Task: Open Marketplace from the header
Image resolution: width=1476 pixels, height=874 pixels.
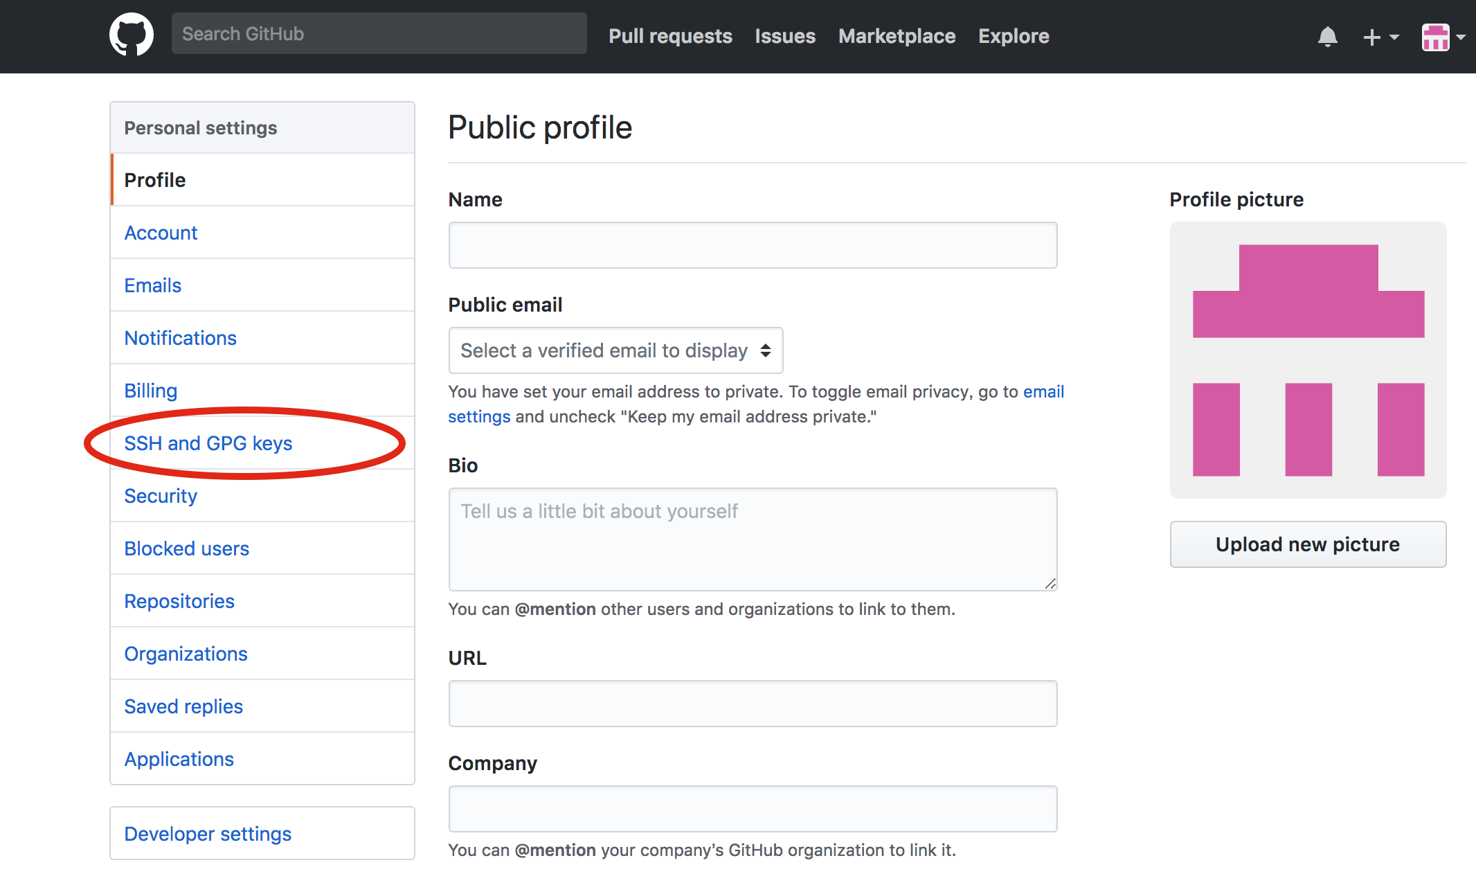Action: coord(897,36)
